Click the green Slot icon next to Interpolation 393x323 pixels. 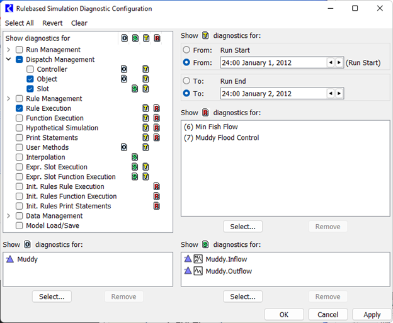click(x=135, y=157)
